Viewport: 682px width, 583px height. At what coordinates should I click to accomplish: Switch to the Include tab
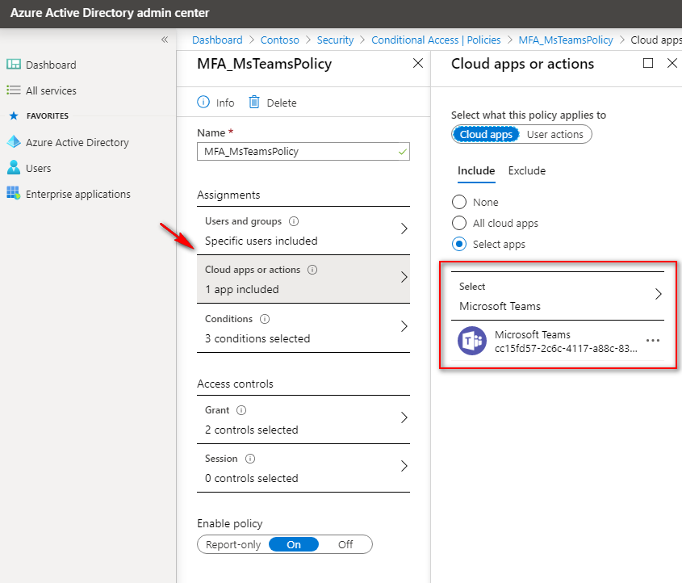click(x=476, y=171)
